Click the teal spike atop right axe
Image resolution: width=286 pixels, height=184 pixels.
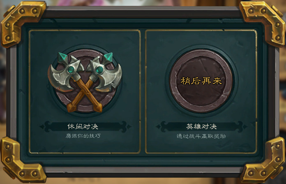click(108, 57)
